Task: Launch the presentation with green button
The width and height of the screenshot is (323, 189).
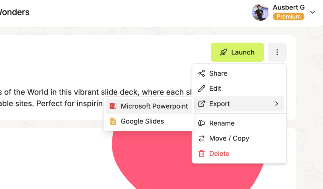Action: pyautogui.click(x=237, y=52)
